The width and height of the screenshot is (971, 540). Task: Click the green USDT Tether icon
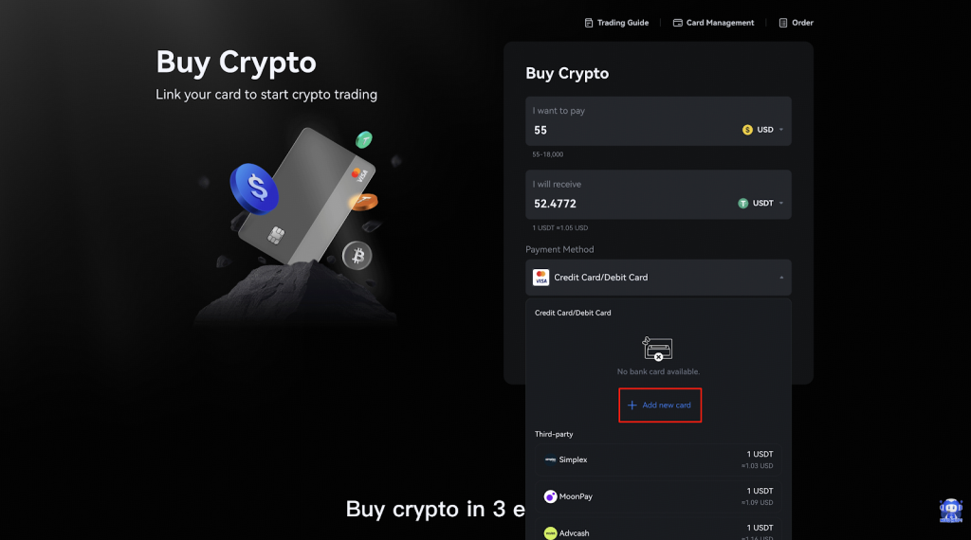pos(743,203)
